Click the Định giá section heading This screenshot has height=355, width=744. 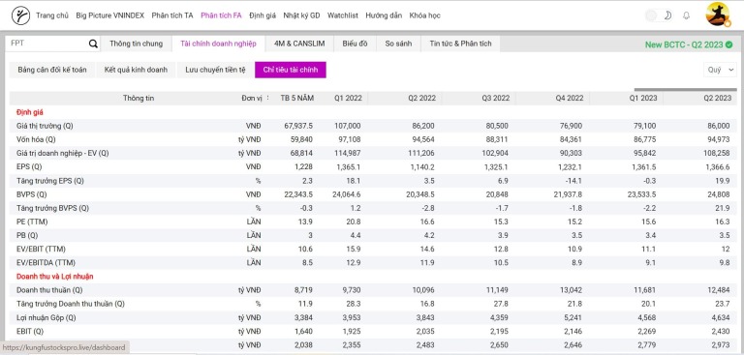coord(30,112)
